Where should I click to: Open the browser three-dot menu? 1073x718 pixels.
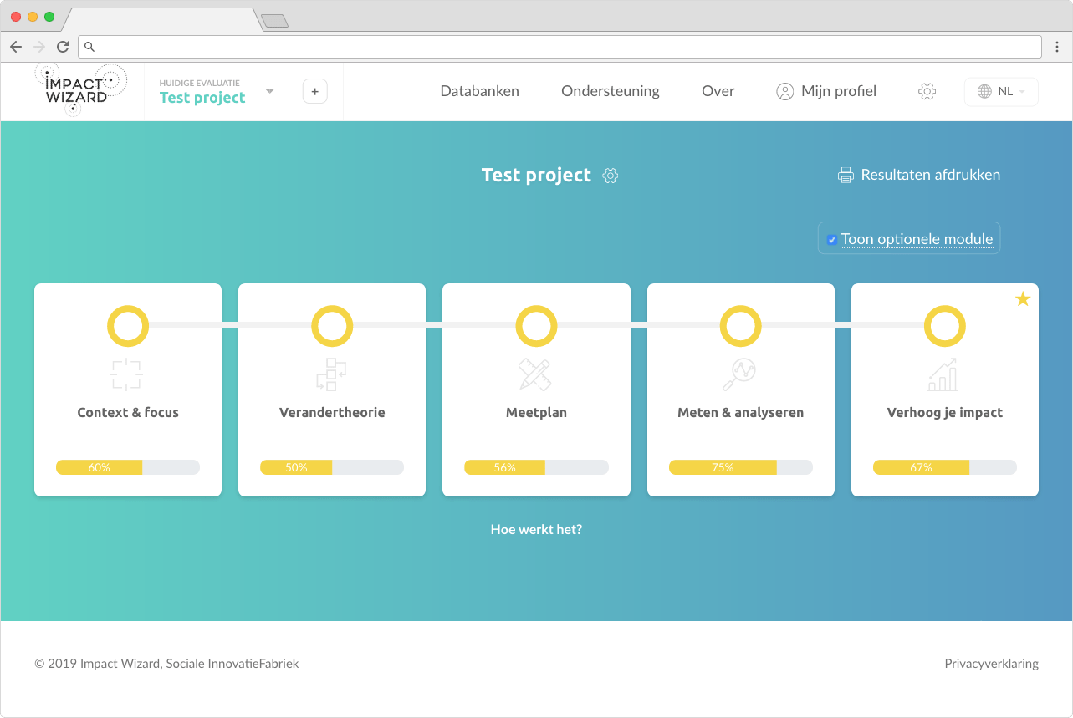(1057, 47)
